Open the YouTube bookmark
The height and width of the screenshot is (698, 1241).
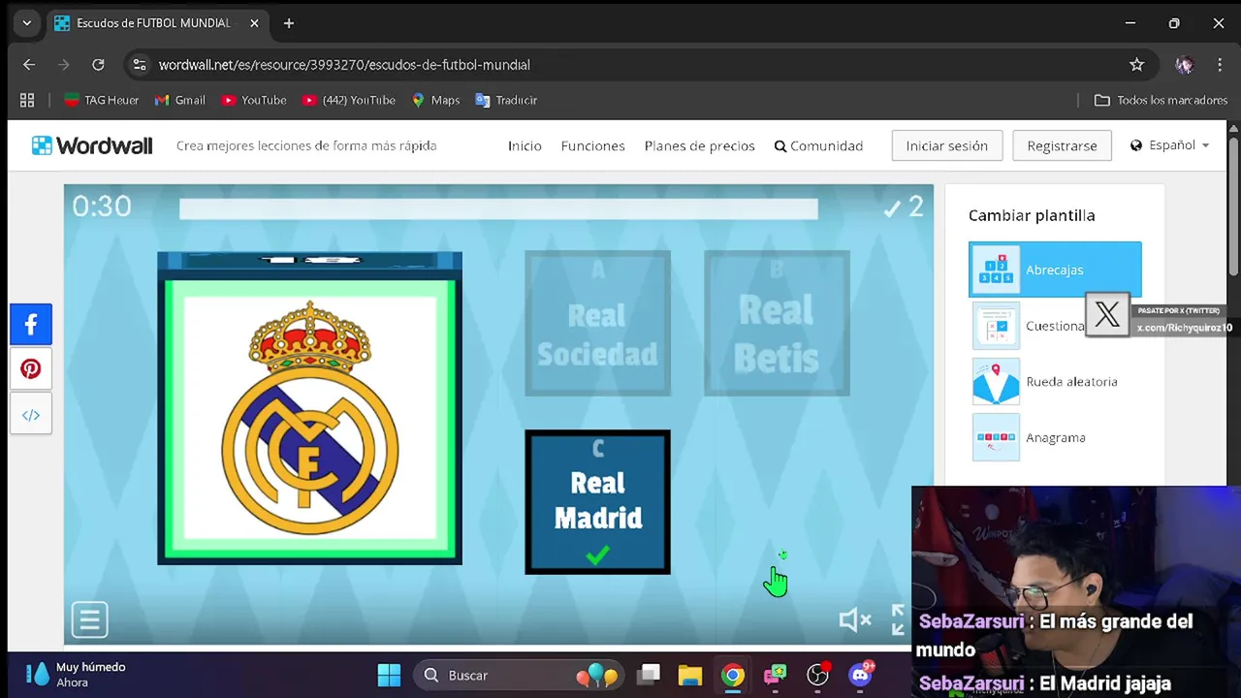pyautogui.click(x=253, y=100)
